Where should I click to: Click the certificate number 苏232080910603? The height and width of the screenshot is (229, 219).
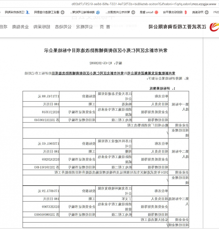47,215
